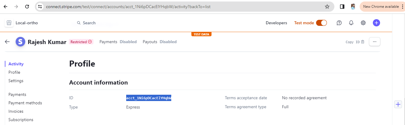Toggle Test mode switch off
Screen dimensions: 405x125
point(321,23)
